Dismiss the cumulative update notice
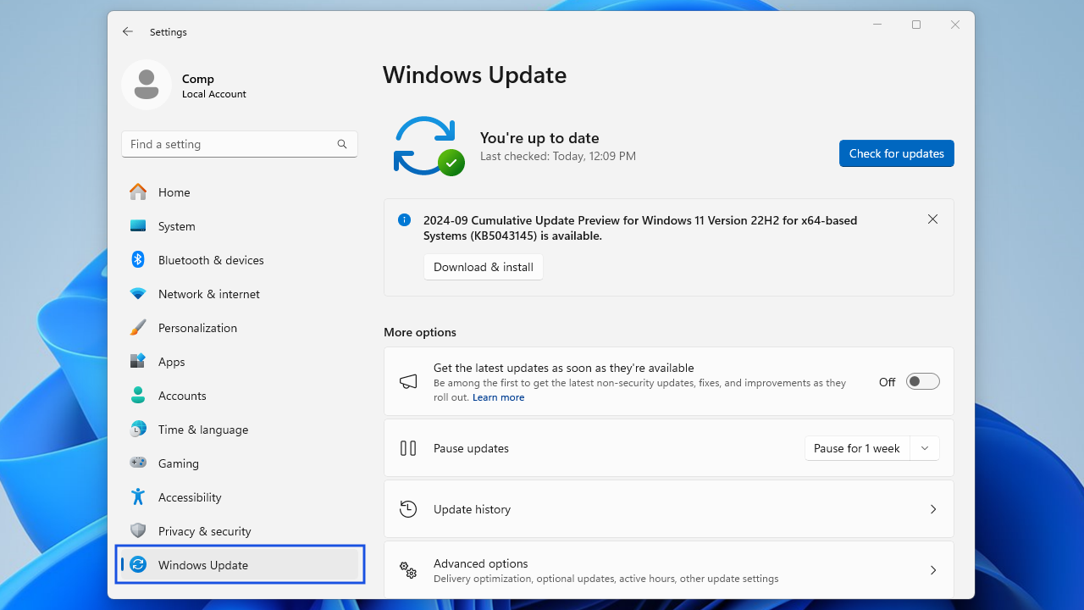Viewport: 1084px width, 610px height. [x=932, y=219]
